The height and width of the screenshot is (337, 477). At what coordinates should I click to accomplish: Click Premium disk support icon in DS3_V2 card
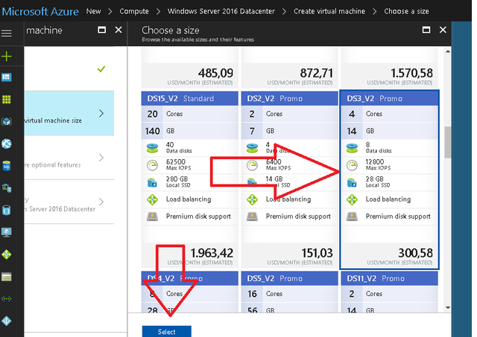tap(352, 216)
